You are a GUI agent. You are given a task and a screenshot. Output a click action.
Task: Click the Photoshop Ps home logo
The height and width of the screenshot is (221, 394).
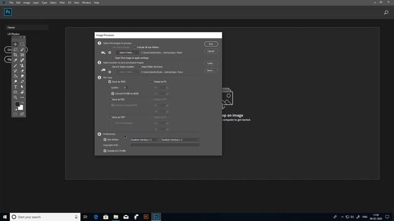click(x=8, y=12)
